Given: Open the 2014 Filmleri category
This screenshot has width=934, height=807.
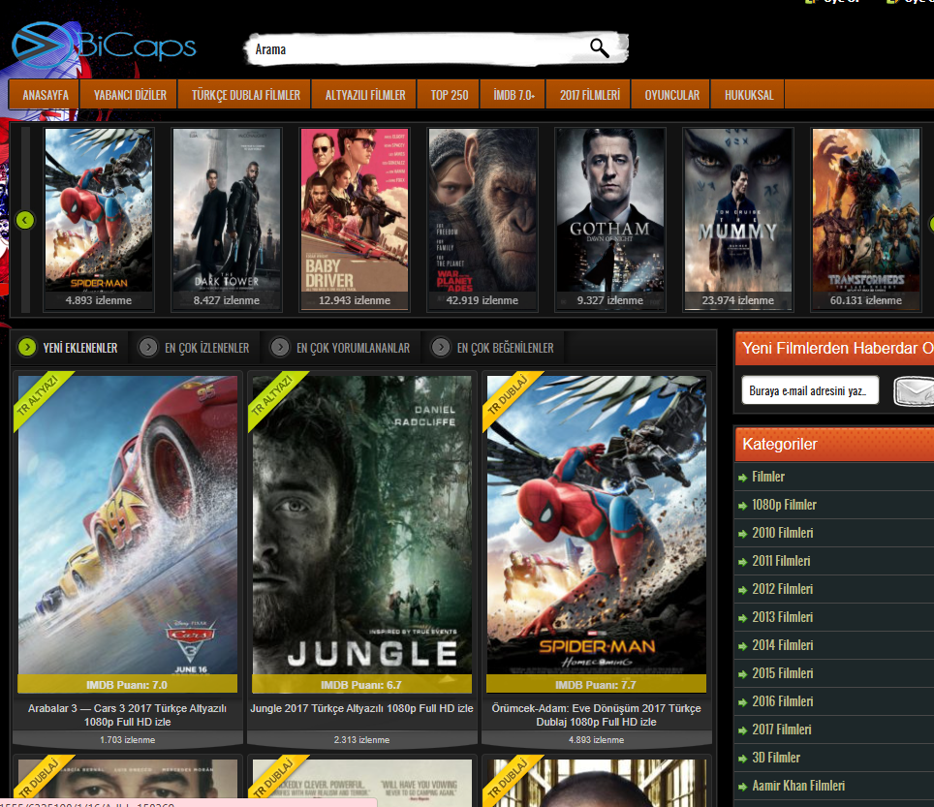Looking at the screenshot, I should point(782,644).
